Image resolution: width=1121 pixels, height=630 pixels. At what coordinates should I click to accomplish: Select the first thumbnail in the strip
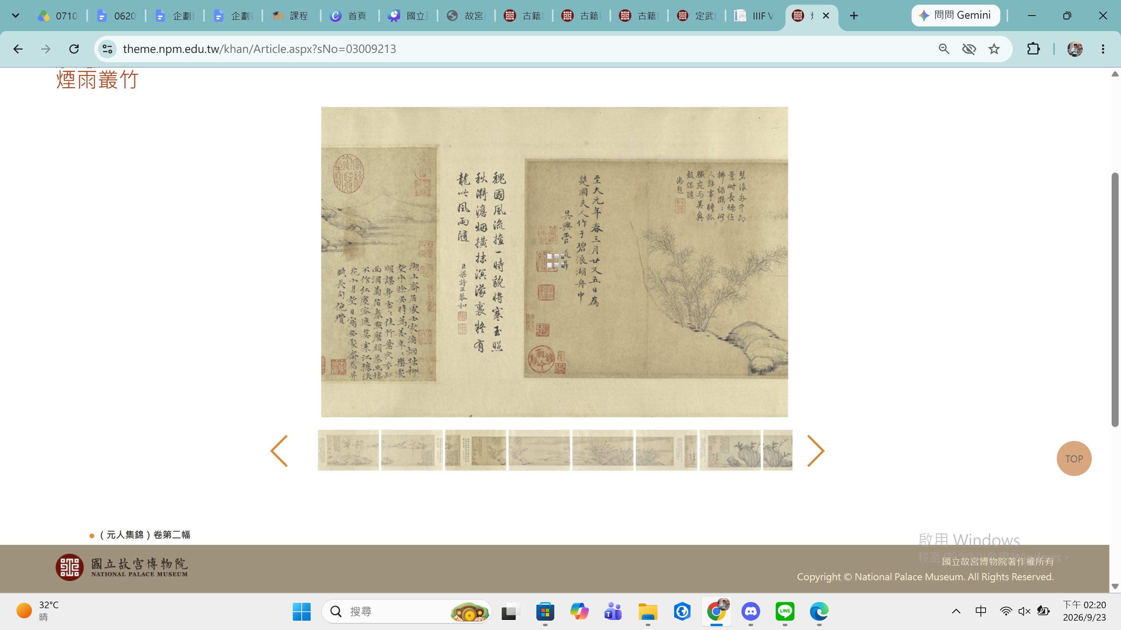pos(348,450)
